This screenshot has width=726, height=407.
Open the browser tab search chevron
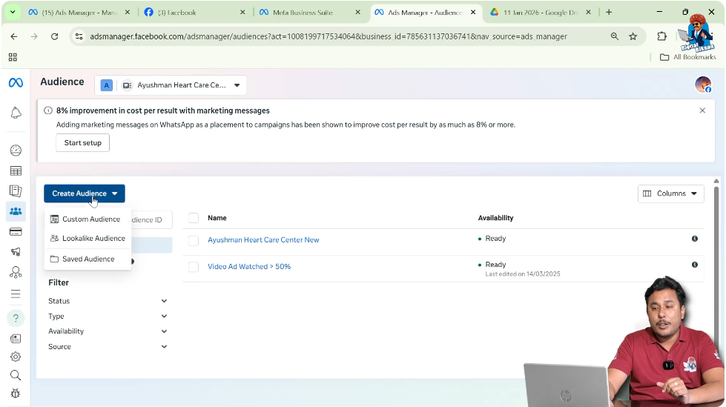pos(13,13)
